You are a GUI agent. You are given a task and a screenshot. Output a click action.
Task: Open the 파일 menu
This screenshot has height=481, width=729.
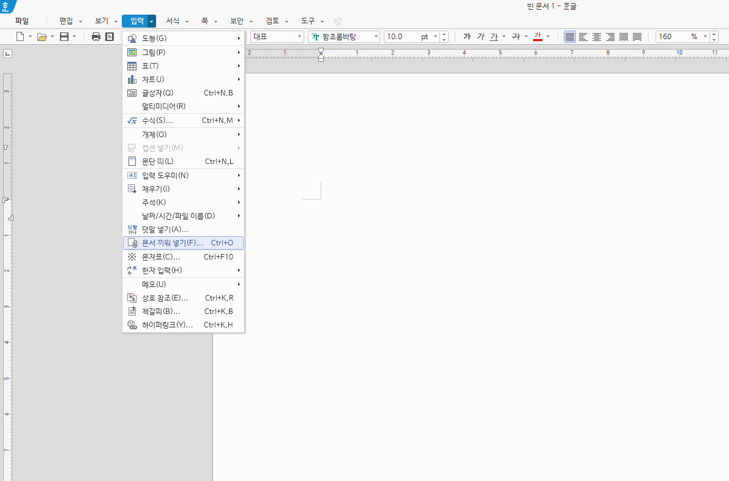(x=22, y=21)
